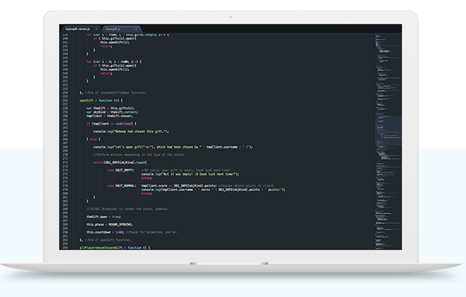Click the 'theGift.open = true;' line
The image size is (466, 297).
click(104, 217)
